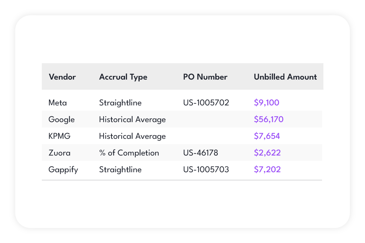Viewport: 365px width, 243px height.
Task: Click the % of Completion cell
Action: [x=129, y=153]
